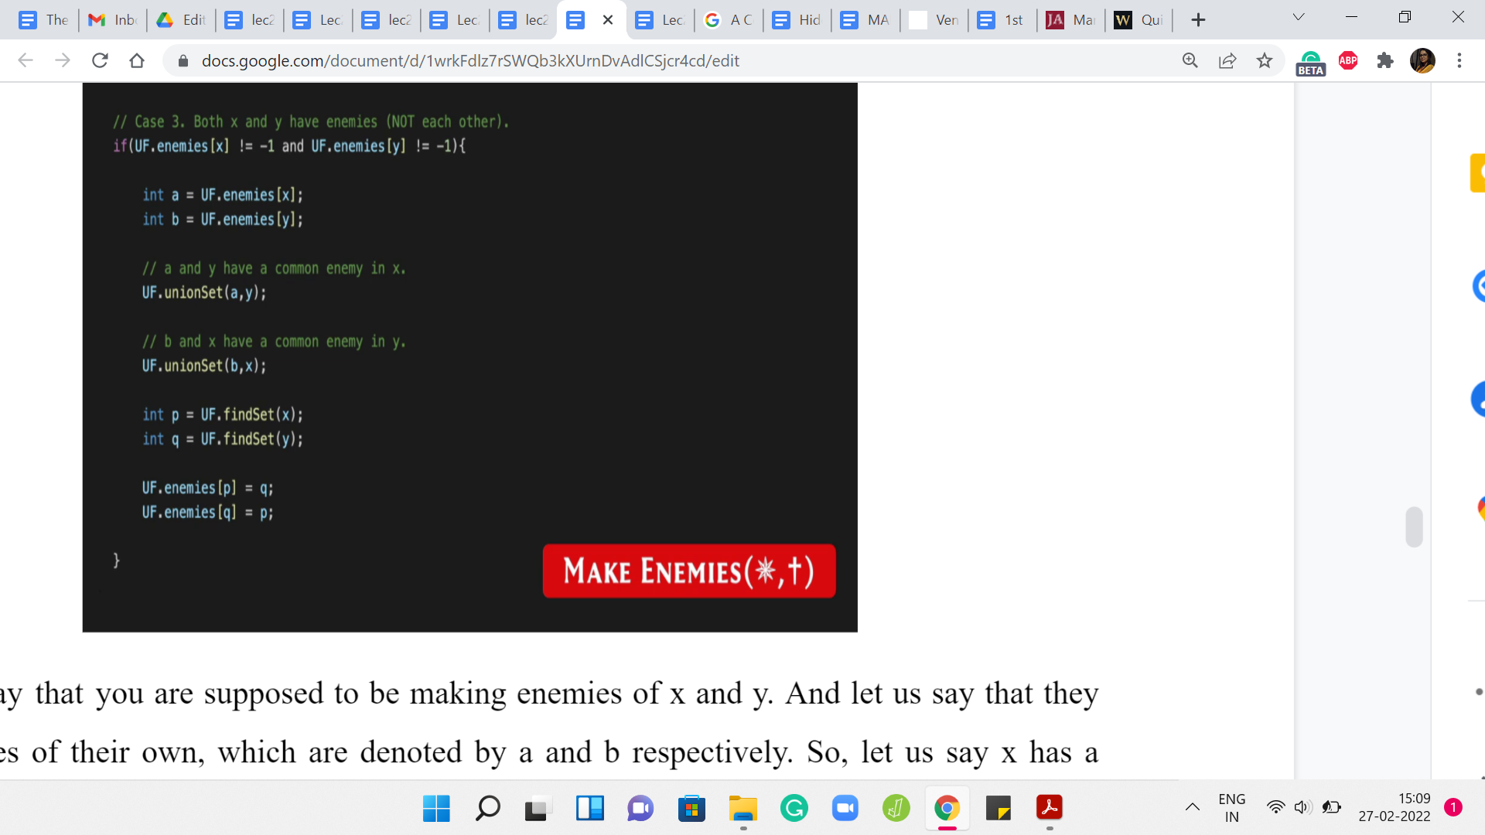This screenshot has width=1485, height=835.
Task: Go forward to next page
Action: tap(63, 60)
